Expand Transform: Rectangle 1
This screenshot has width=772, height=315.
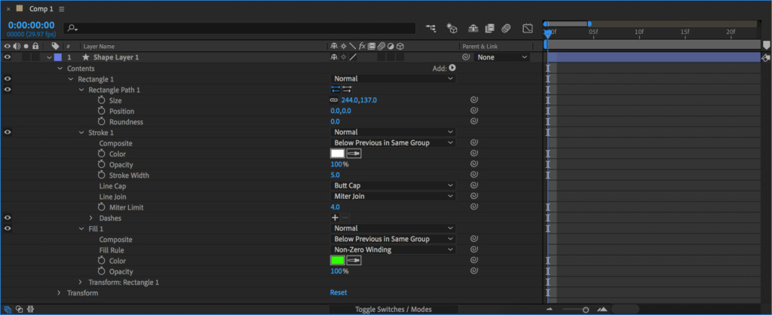pos(81,282)
